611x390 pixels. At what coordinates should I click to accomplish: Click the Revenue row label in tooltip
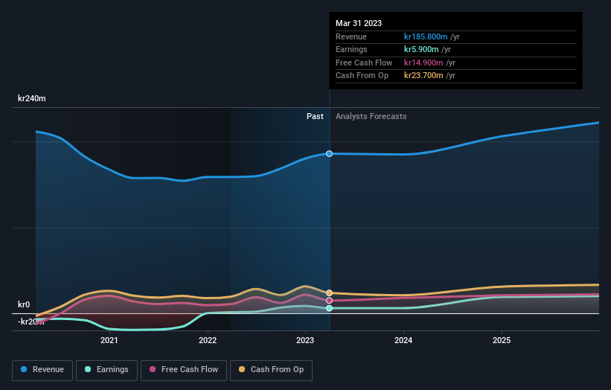click(351, 36)
